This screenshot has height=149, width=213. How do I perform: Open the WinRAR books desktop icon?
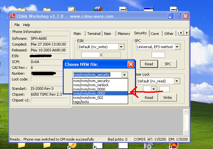(98, 9)
